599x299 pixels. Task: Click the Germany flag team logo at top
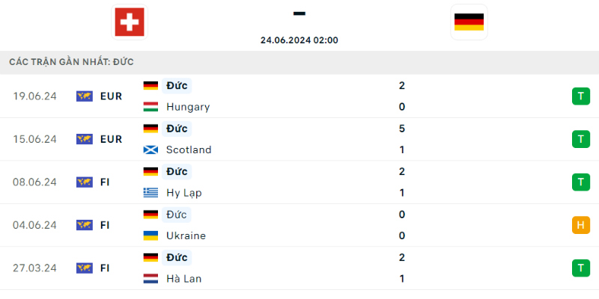pos(469,22)
